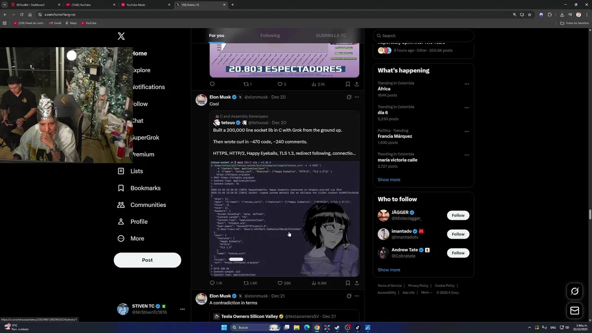Click the Search field on X
592x333 pixels.
point(423,36)
